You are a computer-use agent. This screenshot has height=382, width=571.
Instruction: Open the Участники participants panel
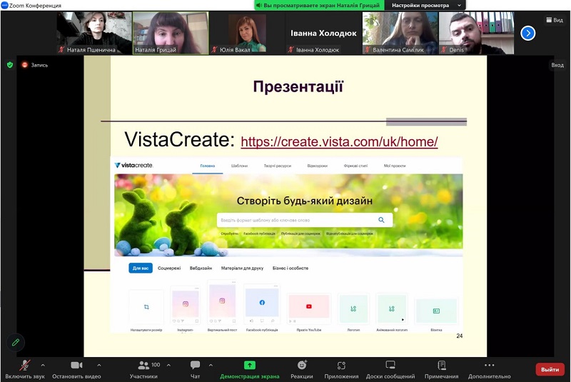coord(143,370)
